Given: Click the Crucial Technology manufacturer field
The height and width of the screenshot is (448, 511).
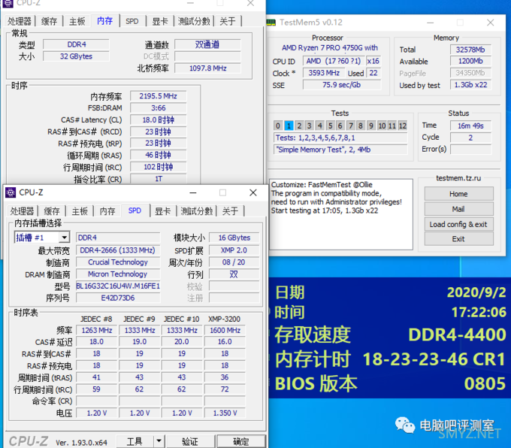Looking at the screenshot, I should [118, 262].
